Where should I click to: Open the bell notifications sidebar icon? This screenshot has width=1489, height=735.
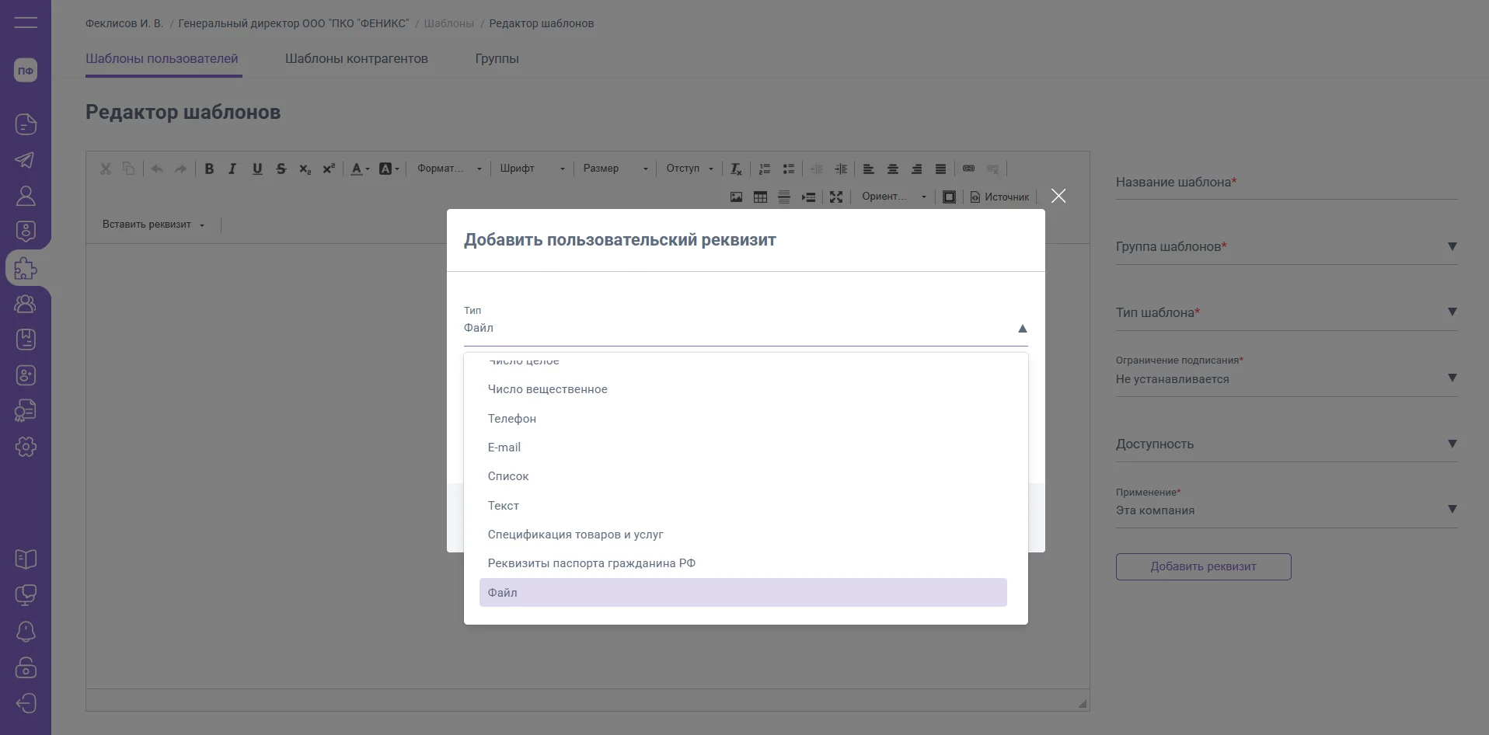26,631
